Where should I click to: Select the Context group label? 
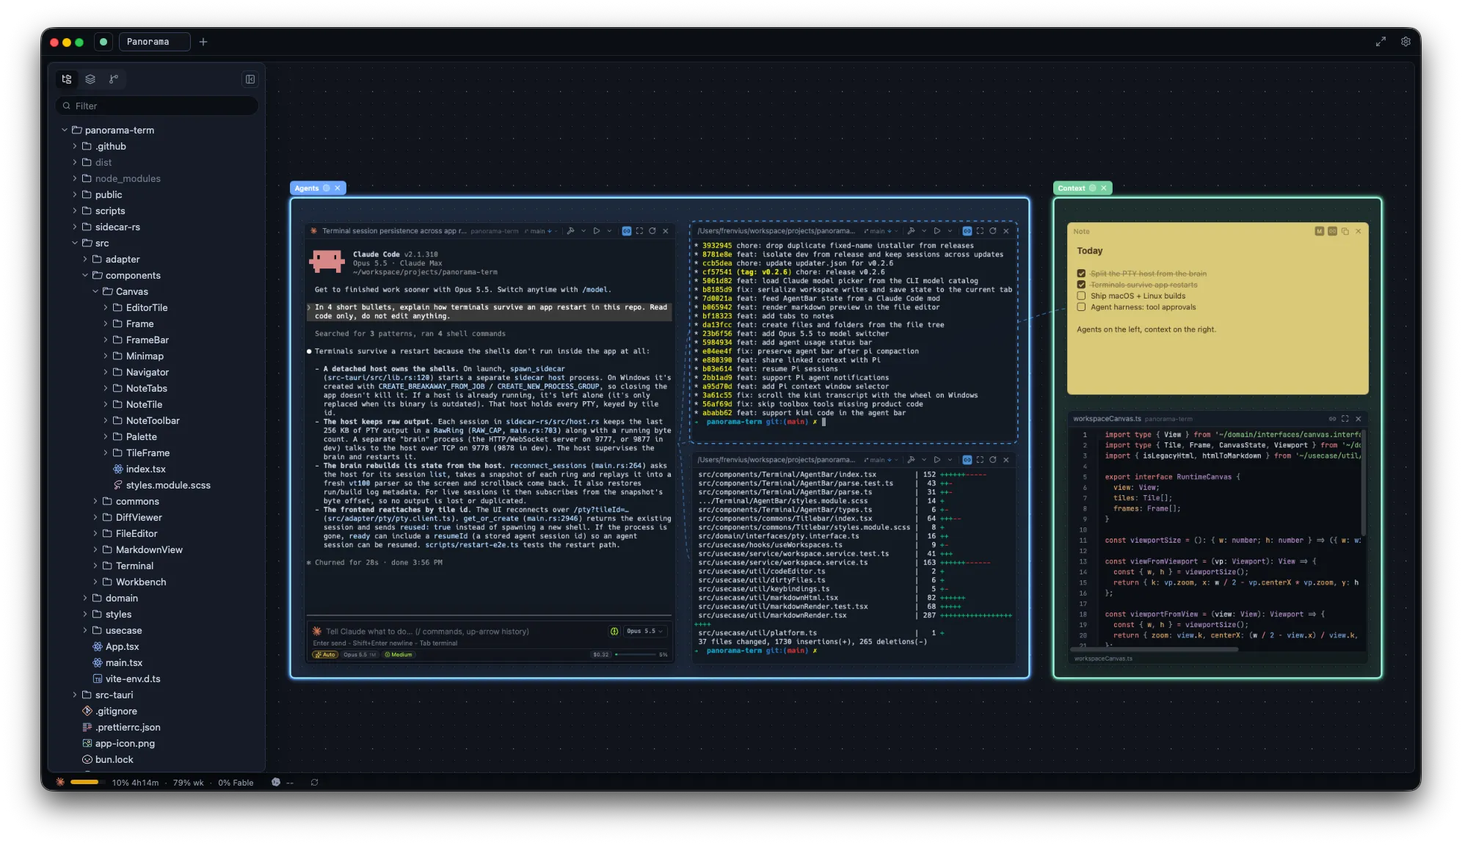(1072, 189)
